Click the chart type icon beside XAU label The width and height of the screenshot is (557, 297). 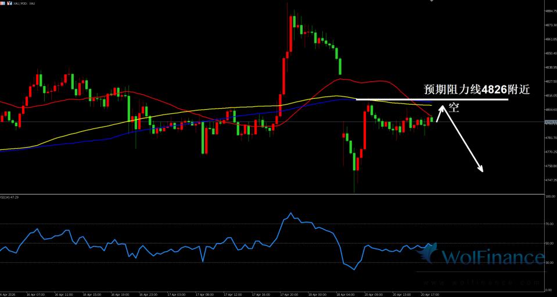(x=10, y=3)
